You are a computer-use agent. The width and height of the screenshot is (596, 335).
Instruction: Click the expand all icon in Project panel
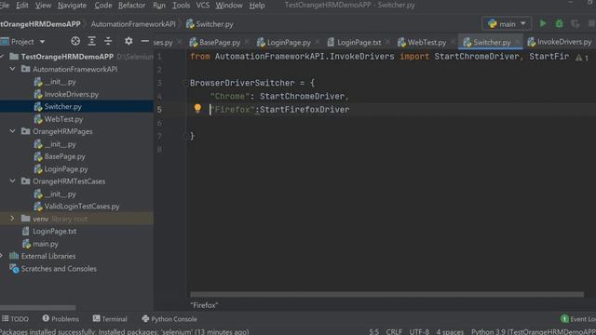pyautogui.click(x=91, y=41)
